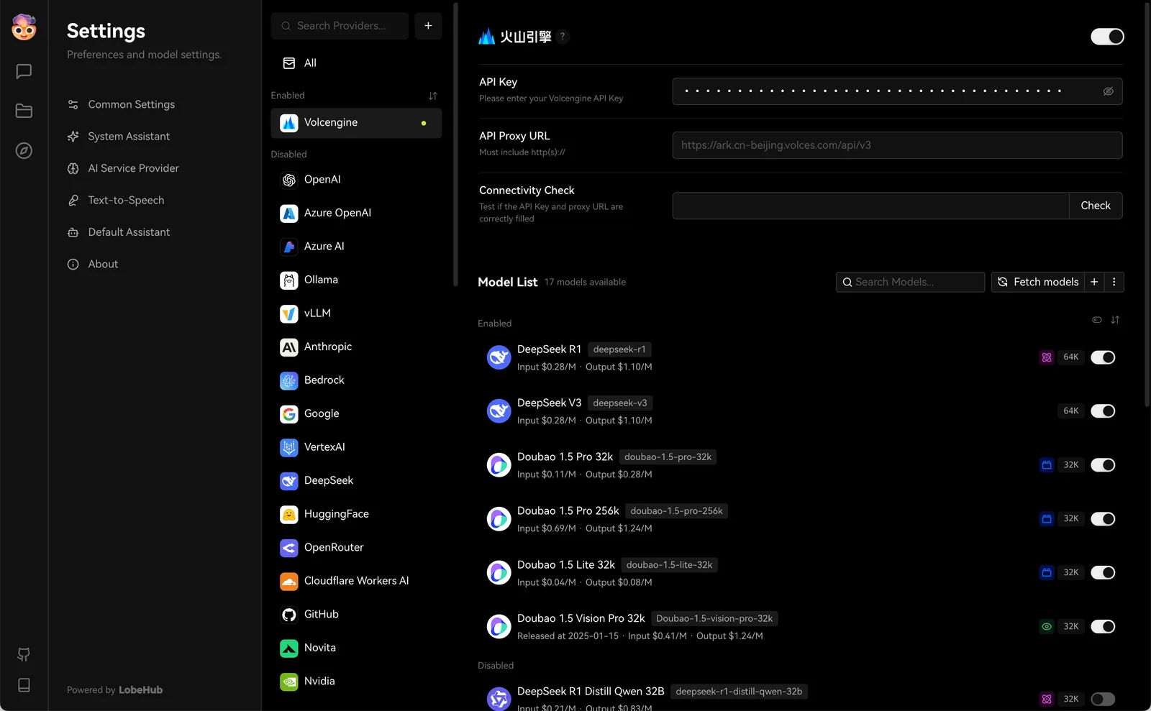The width and height of the screenshot is (1151, 711).
Task: Open the GitHub icon at sidebar bottom
Action: point(24,654)
